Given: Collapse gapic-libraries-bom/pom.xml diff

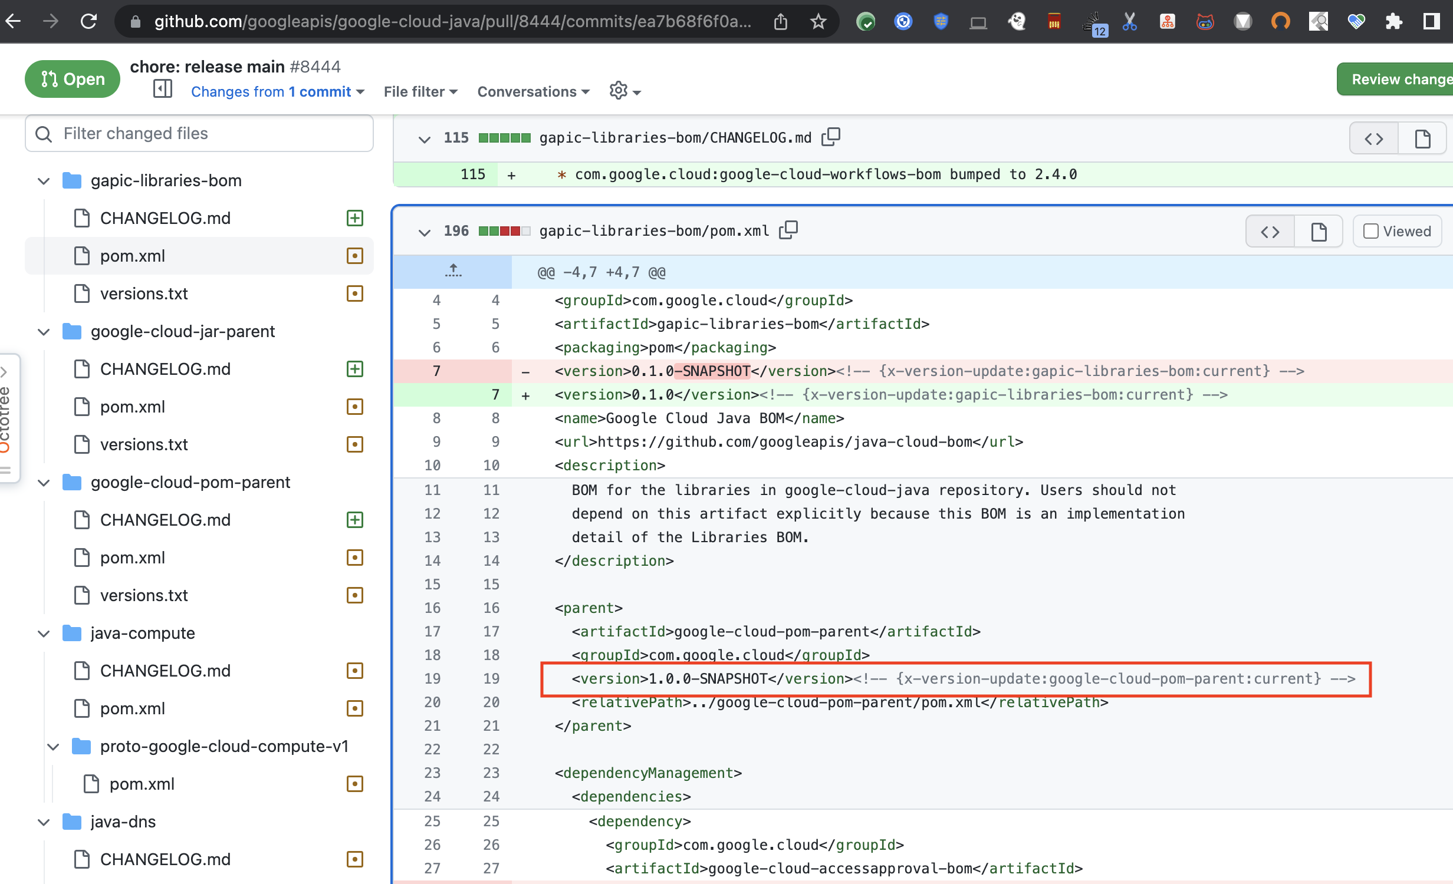Looking at the screenshot, I should pos(424,232).
